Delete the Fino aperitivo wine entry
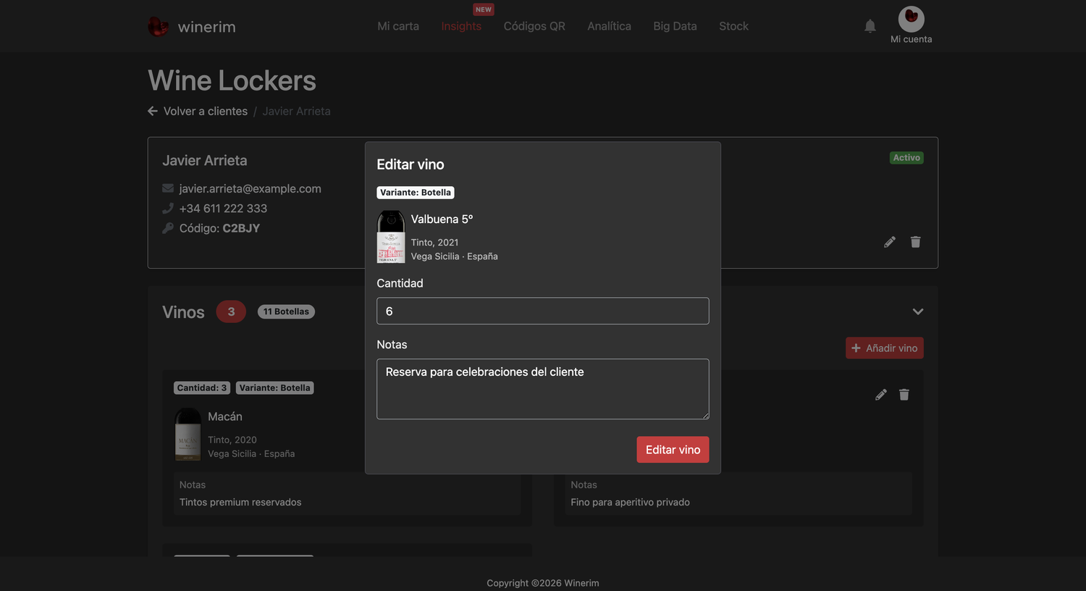 (x=904, y=395)
